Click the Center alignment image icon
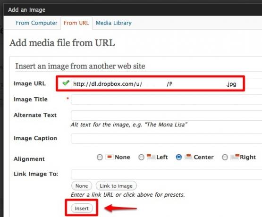 click(189, 157)
